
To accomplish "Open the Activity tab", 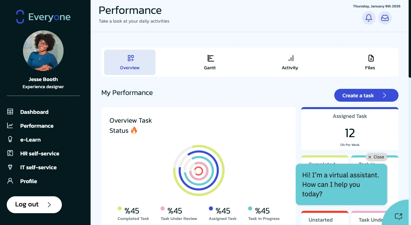I will coord(290,62).
